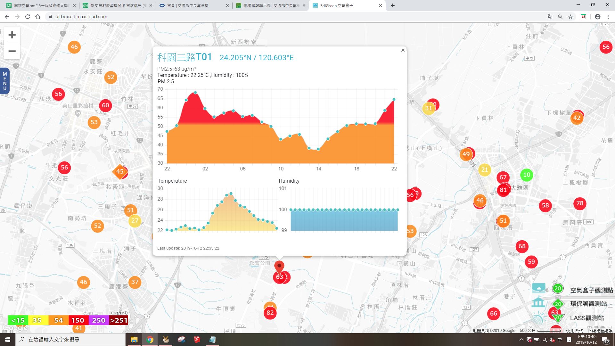Select the red station marker 78

580,203
